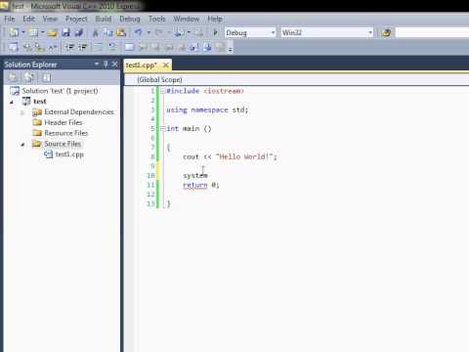Open the Edit menu
Screen dimensions: 469x352
tap(28, 19)
